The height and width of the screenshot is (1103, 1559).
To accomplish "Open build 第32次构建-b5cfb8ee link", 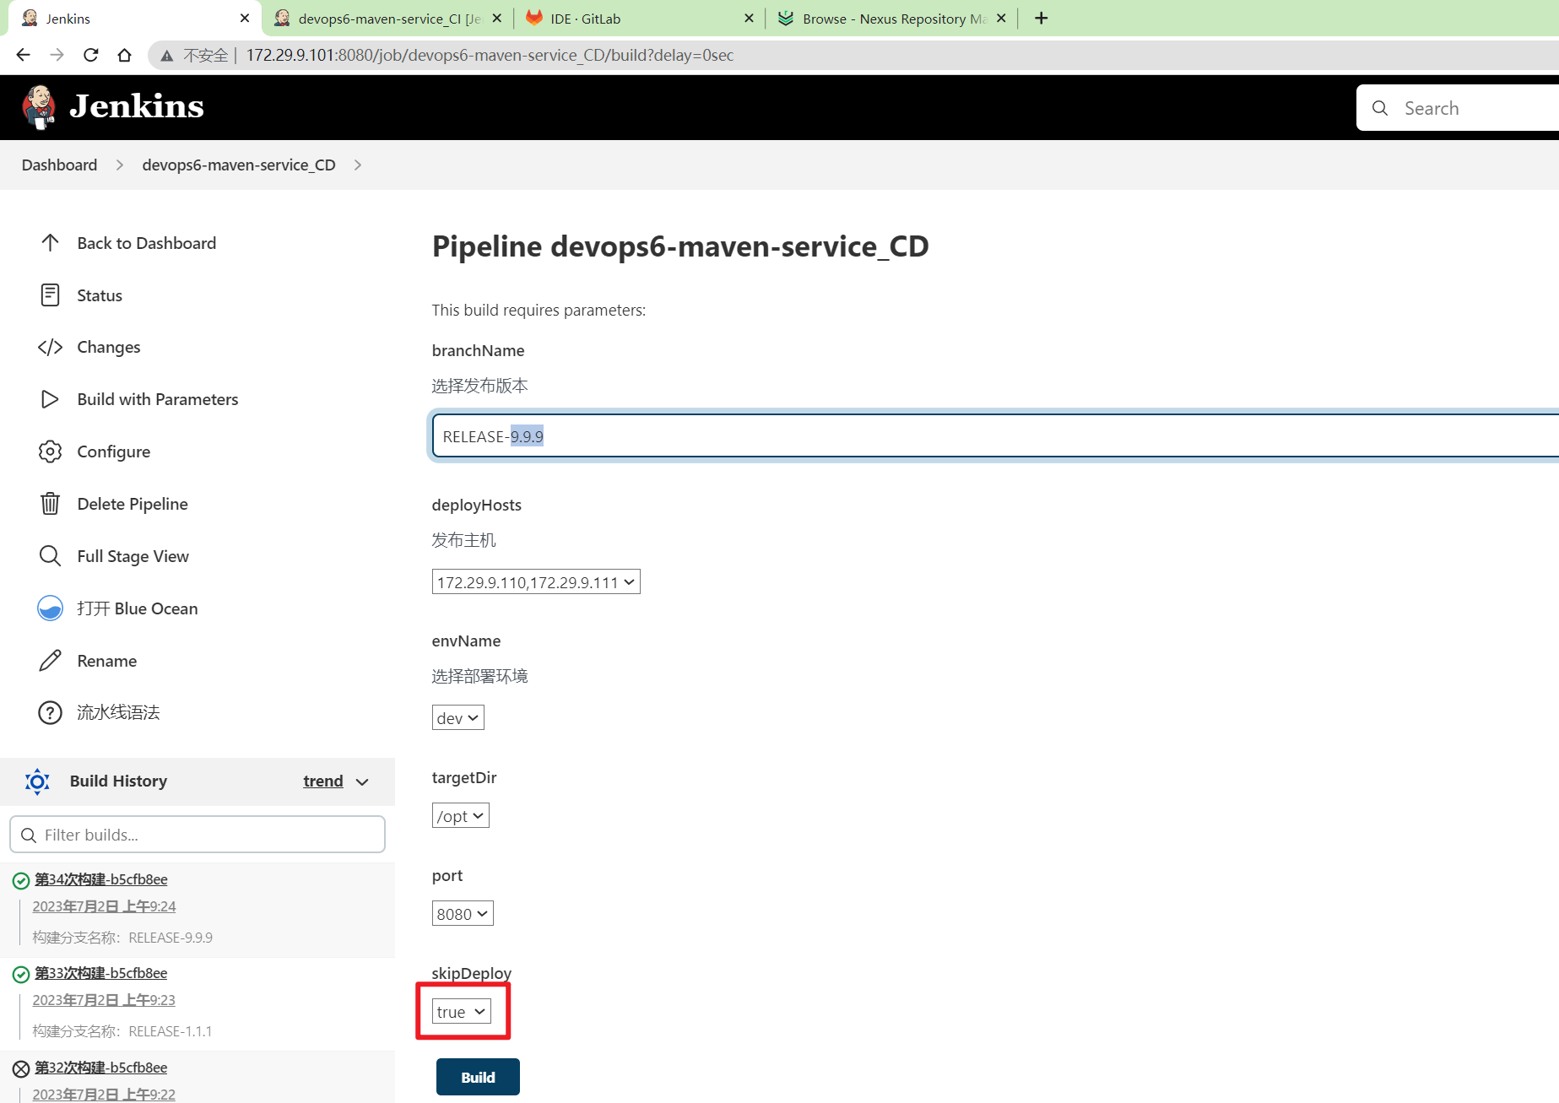I will [101, 1068].
